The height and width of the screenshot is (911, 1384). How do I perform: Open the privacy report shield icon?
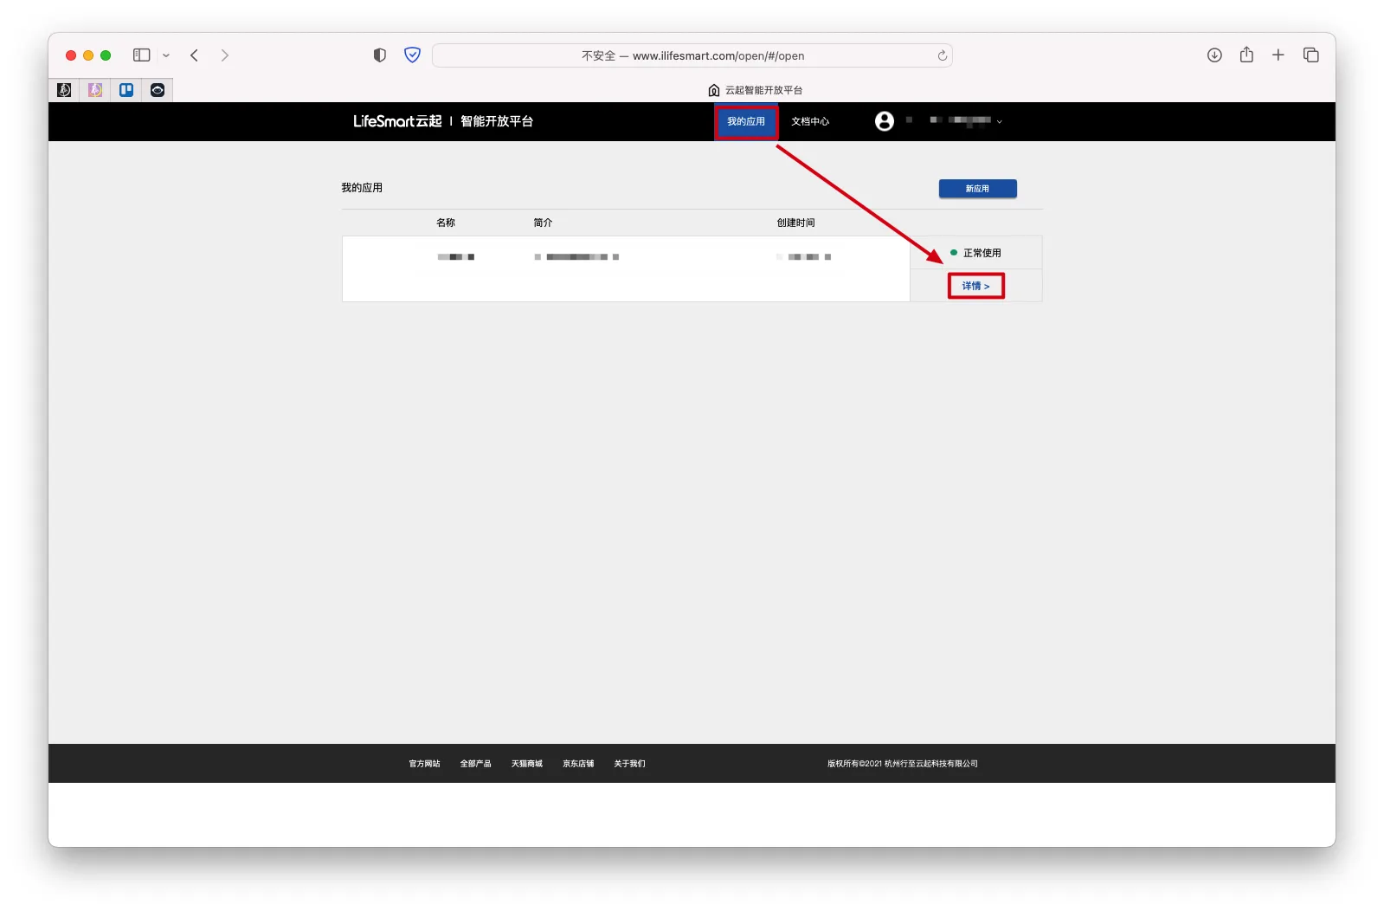click(379, 55)
